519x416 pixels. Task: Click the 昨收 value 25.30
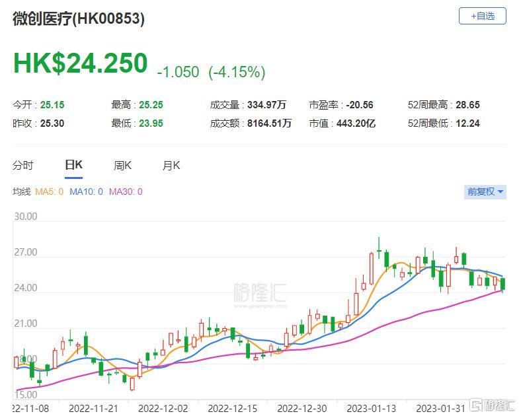point(52,123)
